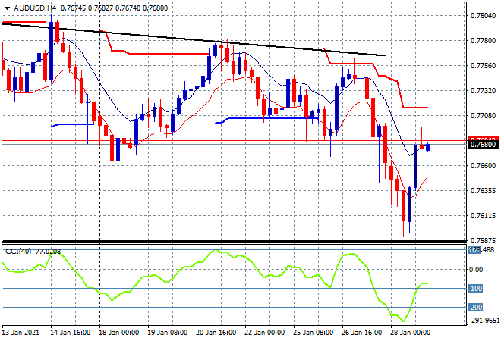501x341 pixels.
Task: Click the 28 Jan 00:00 time label
Action: click(x=410, y=333)
